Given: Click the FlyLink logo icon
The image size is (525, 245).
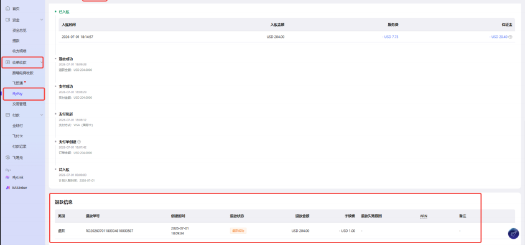Looking at the screenshot, I should pos(7,177).
